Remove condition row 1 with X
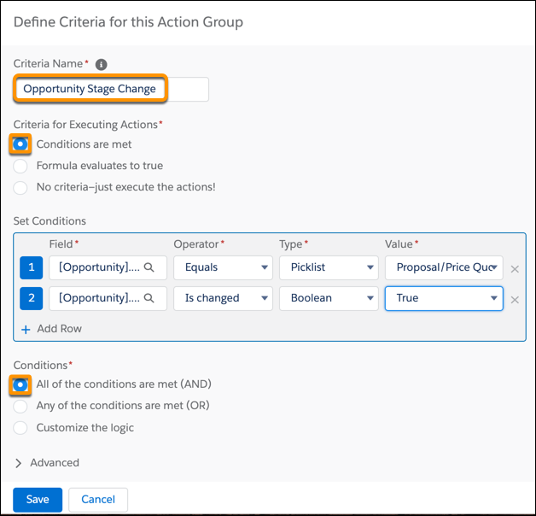 tap(515, 269)
